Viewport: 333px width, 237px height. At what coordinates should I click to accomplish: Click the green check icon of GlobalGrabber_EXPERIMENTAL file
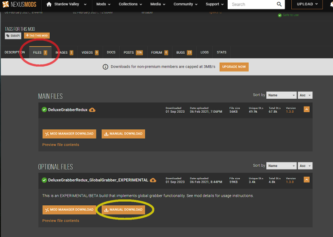click(44, 180)
